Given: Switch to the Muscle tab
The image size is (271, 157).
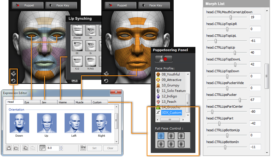Looking at the screenshot, I should tap(83, 102).
